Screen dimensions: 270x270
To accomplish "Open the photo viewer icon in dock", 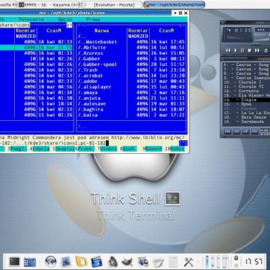I will (x=142, y=262).
